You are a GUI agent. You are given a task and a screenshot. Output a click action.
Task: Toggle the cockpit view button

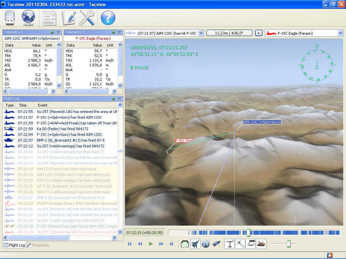click(185, 244)
